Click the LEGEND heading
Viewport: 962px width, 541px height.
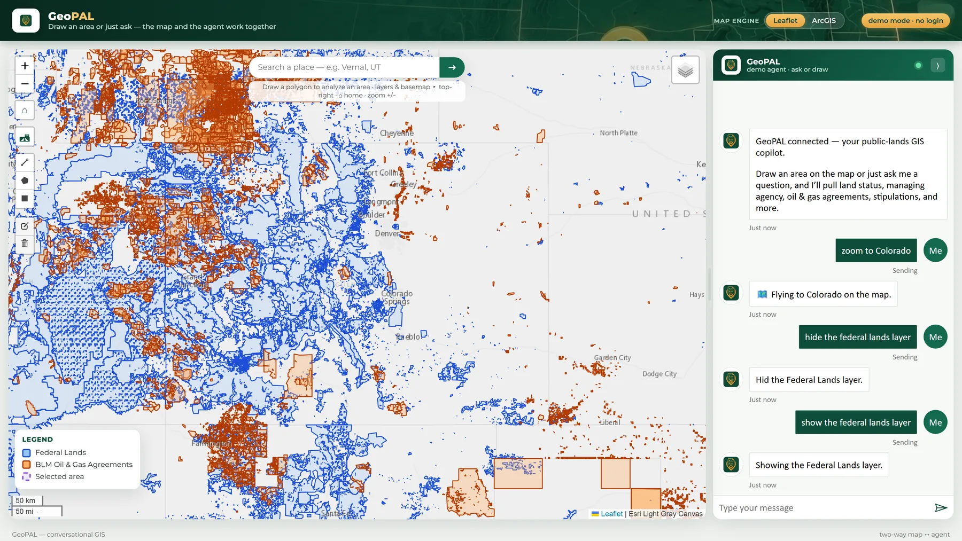[37, 440]
